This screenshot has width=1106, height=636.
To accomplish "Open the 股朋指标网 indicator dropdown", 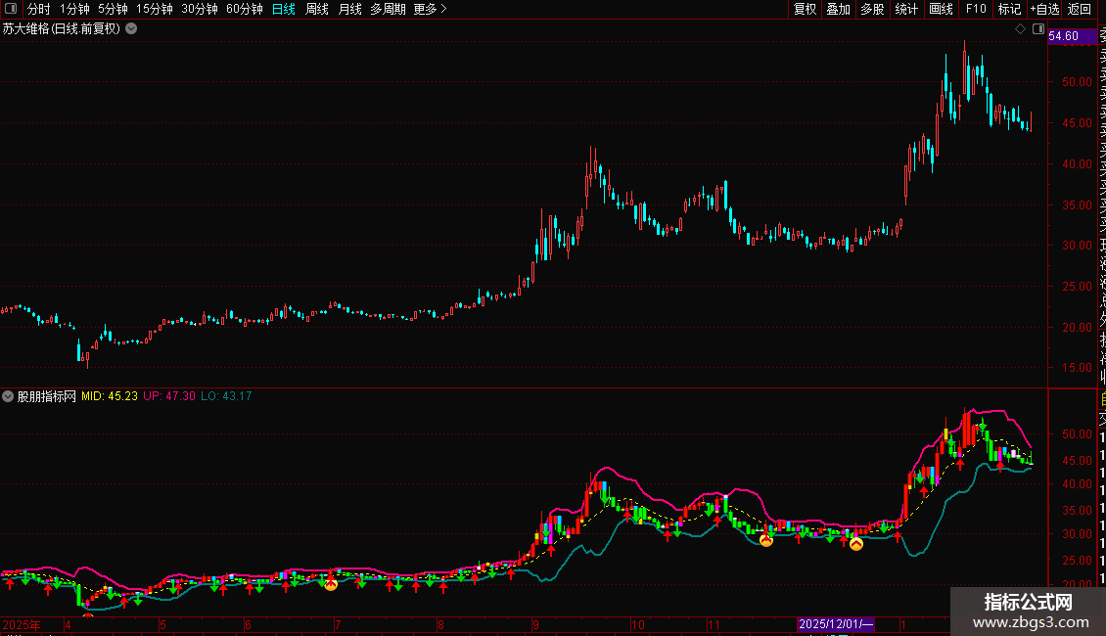I will point(8,396).
